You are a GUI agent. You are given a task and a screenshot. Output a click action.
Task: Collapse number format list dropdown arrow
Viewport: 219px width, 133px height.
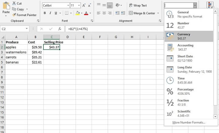pyautogui.click(x=195, y=5)
